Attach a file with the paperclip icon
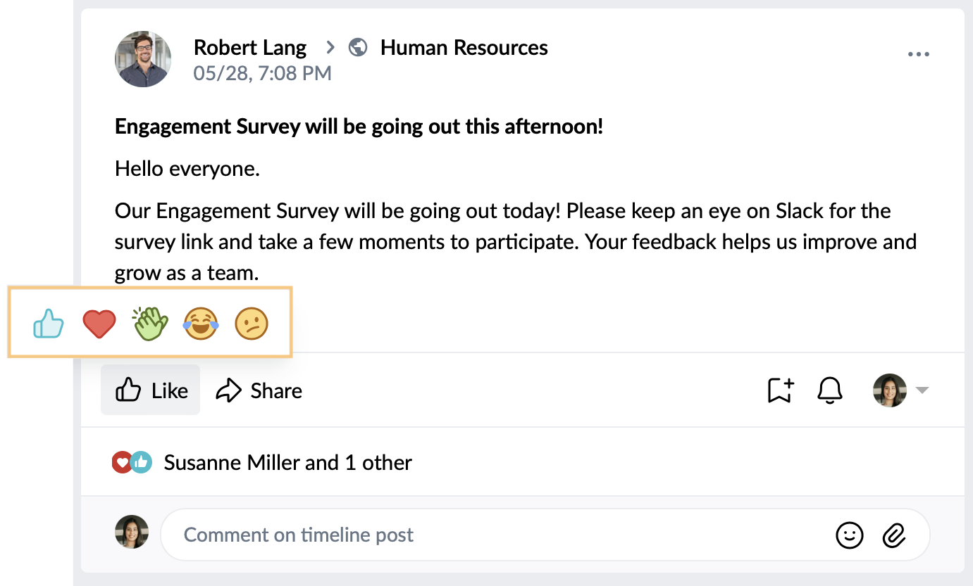This screenshot has height=586, width=973. (893, 535)
